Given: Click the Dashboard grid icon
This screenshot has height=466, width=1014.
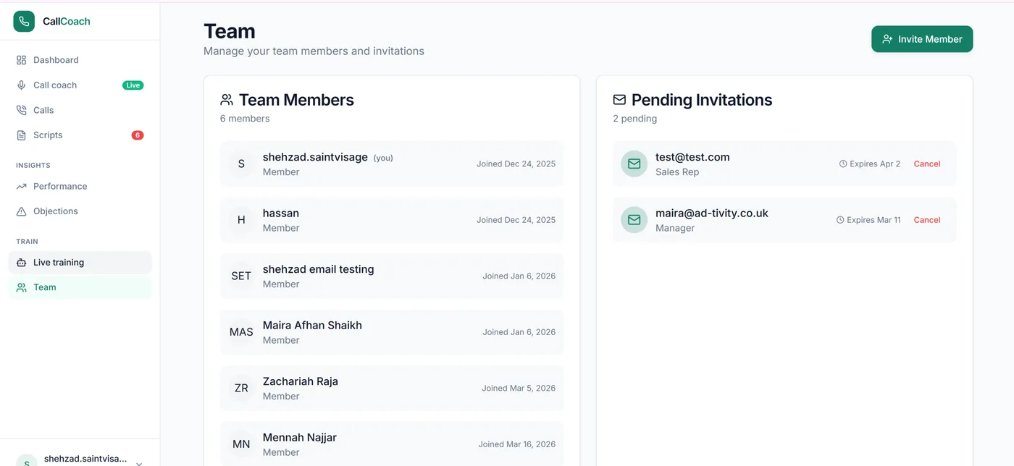Looking at the screenshot, I should pyautogui.click(x=21, y=60).
